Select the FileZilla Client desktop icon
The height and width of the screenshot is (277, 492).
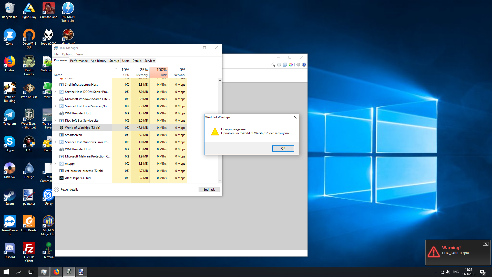click(29, 252)
